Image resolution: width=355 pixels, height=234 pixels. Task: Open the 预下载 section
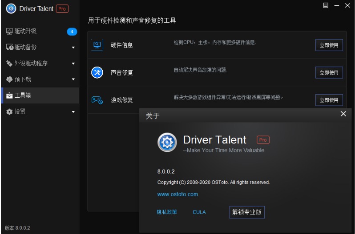click(x=40, y=79)
